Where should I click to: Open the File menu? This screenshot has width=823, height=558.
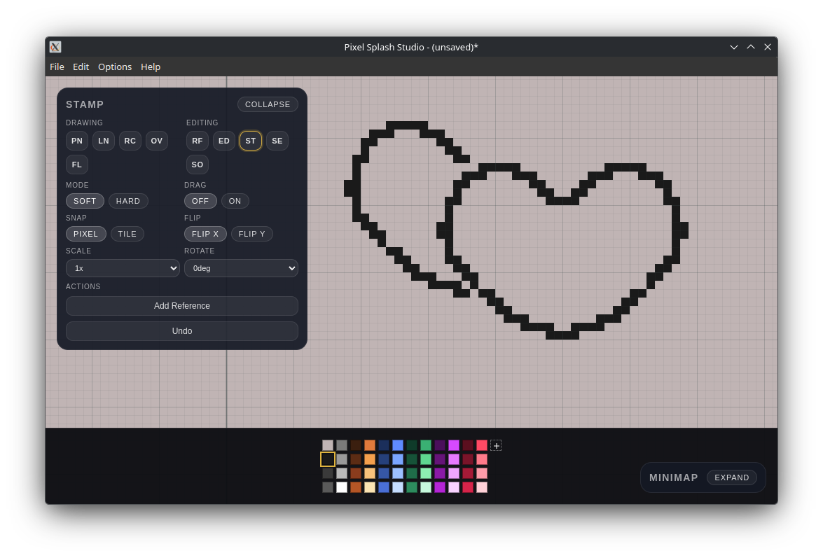coord(57,67)
